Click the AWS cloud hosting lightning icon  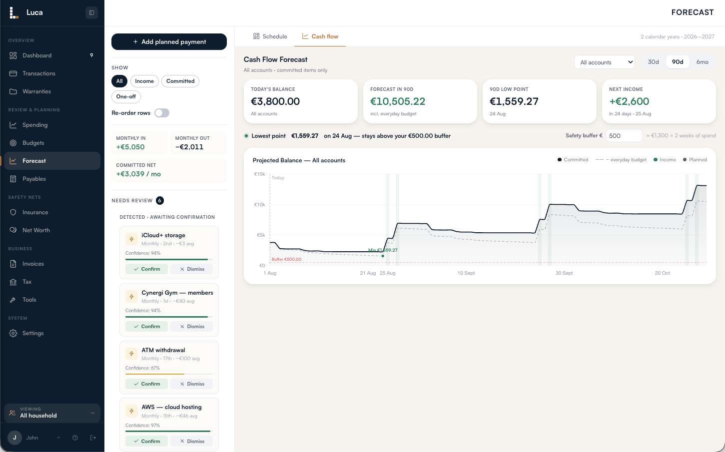[x=131, y=411]
